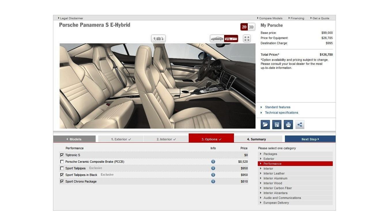This screenshot has width=382, height=213.
Task: Select the 3. Options step tab
Action: click(x=211, y=138)
